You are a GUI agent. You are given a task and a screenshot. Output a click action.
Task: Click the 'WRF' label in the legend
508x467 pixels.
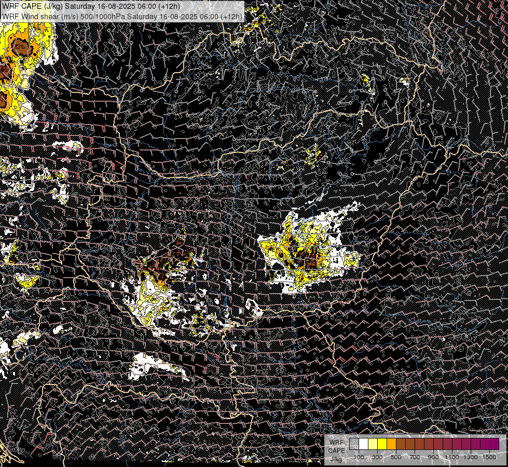(x=337, y=443)
